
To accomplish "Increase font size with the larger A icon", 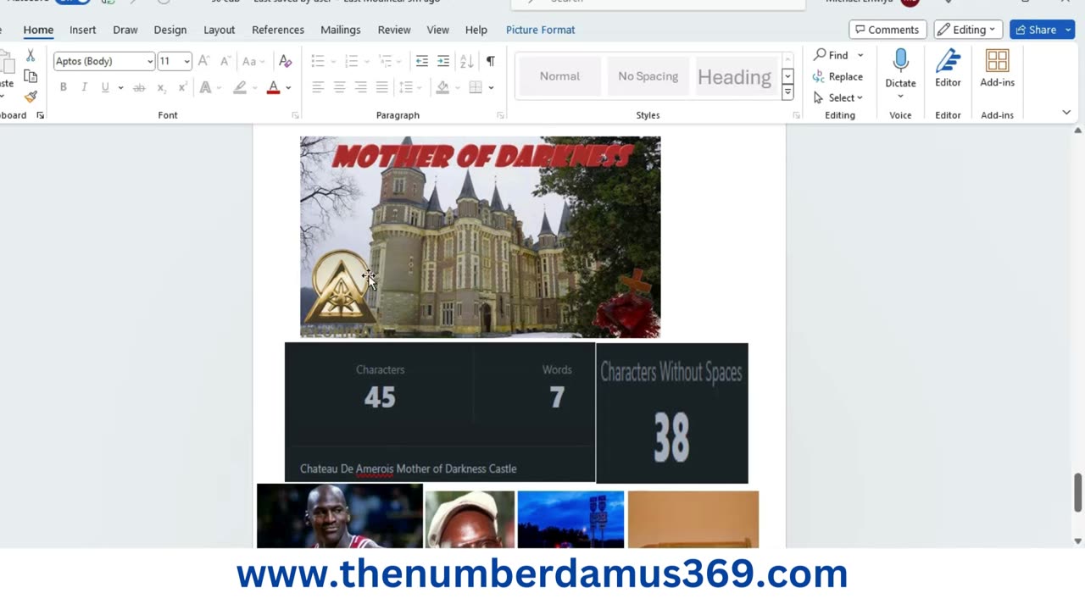I will tap(203, 61).
